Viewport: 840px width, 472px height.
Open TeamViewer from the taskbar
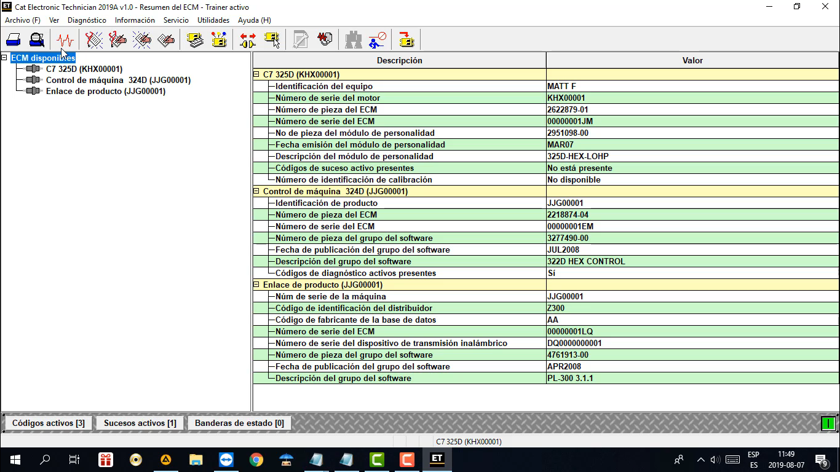[x=226, y=459]
